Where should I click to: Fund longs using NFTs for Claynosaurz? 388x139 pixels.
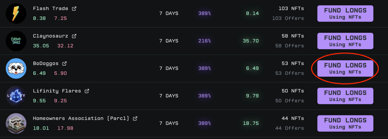(345, 41)
